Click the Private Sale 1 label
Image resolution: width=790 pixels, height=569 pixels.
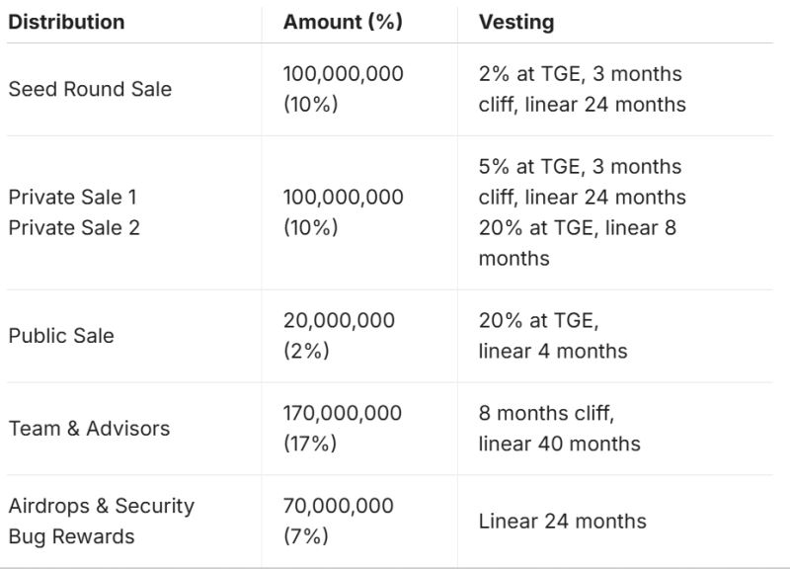pos(74,197)
